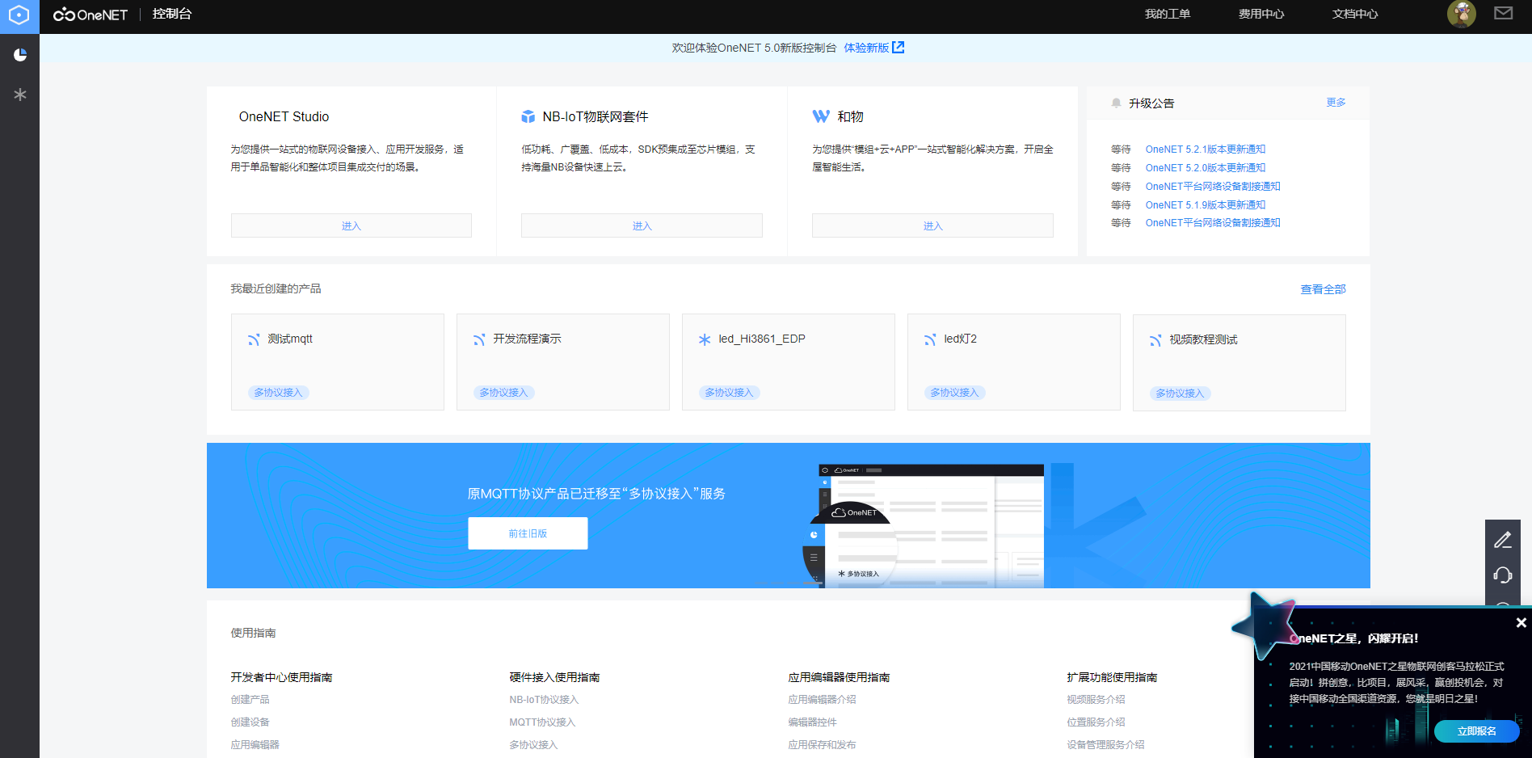This screenshot has width=1532, height=758.
Task: Click the 视频教程测试 product icon
Action: point(1155,340)
